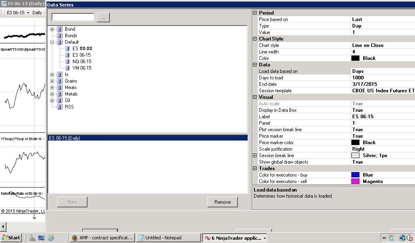Click the Line width value 4
415x243 pixels.
(x=353, y=52)
